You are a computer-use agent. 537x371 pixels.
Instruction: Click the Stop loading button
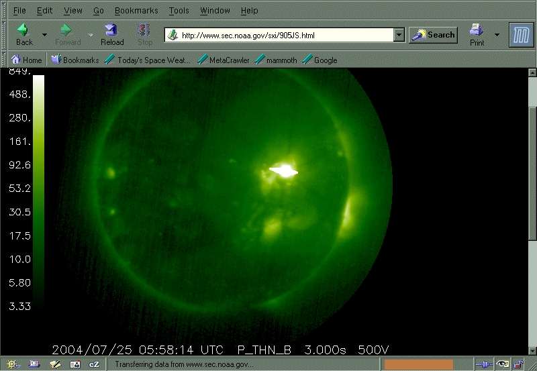[144, 34]
